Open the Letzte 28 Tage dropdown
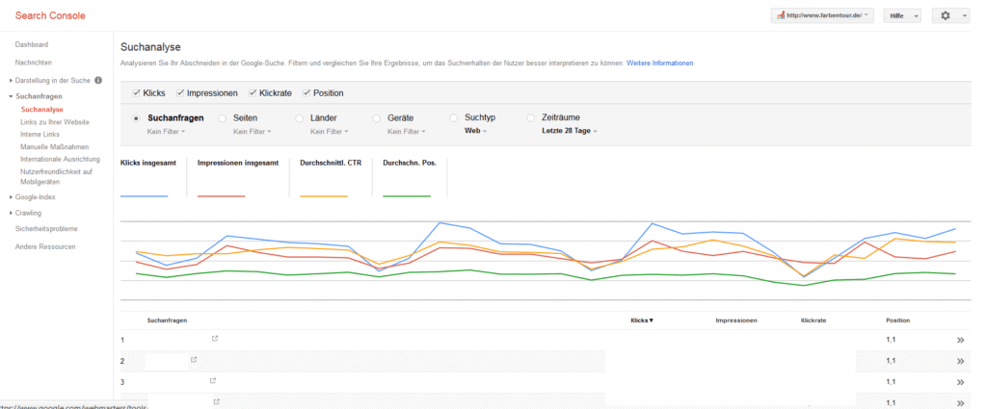The image size is (987, 409). (570, 131)
